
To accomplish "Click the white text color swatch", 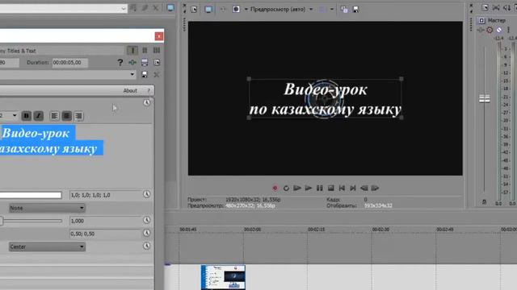I will [x=31, y=195].
